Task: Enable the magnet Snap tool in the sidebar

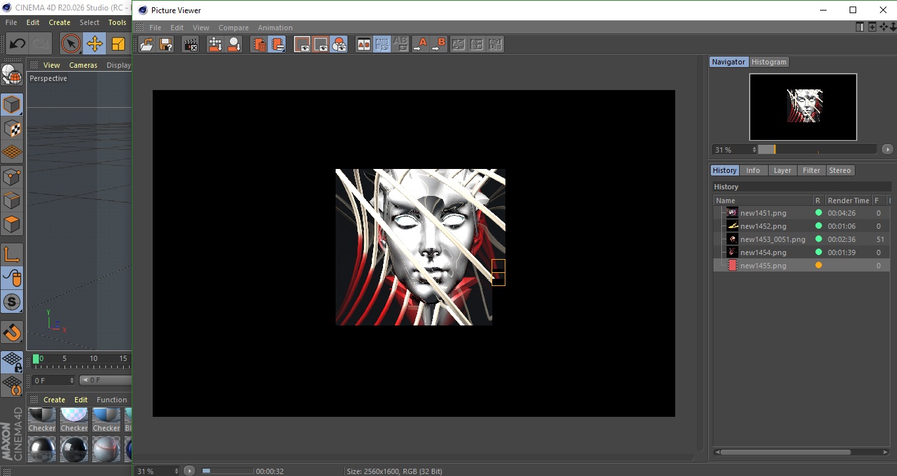Action: [x=12, y=333]
